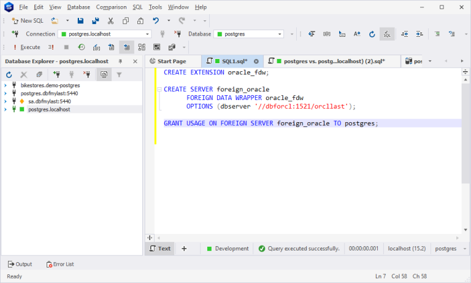Screen dimensions: 471x283
Task: Click the New SQL button
Action: pos(28,21)
